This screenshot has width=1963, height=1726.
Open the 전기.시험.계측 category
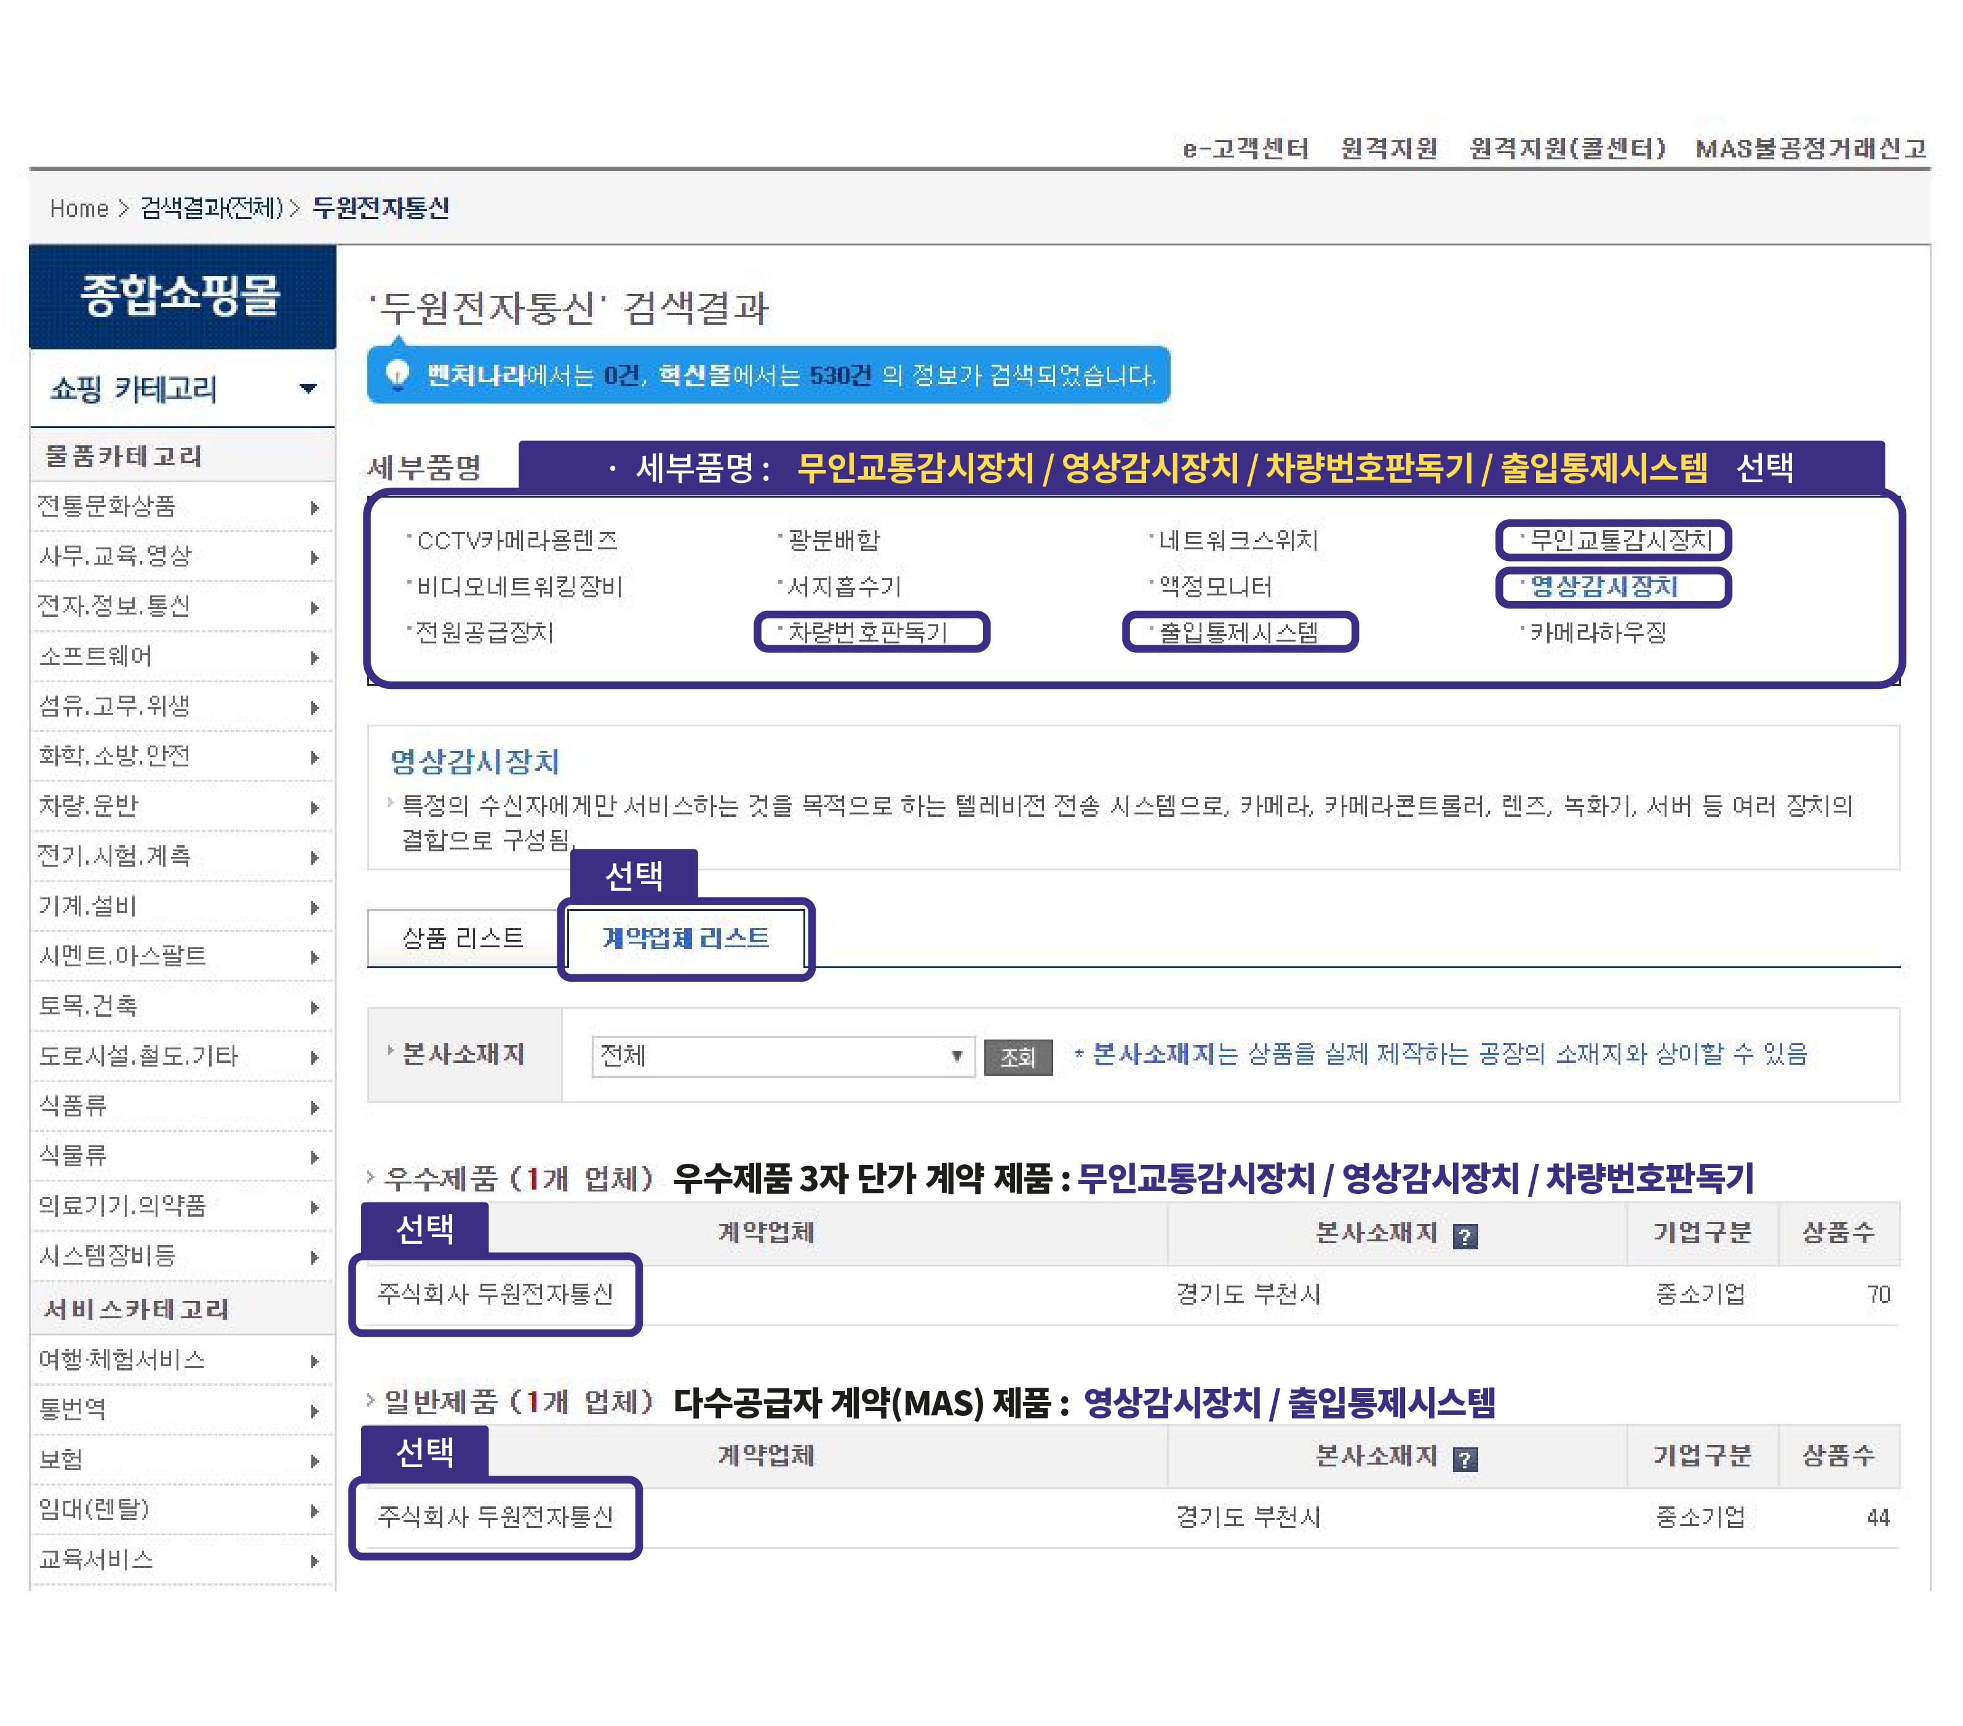183,856
